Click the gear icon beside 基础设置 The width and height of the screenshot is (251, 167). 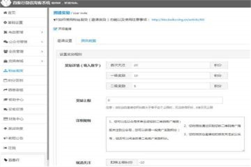click(x=5, y=23)
